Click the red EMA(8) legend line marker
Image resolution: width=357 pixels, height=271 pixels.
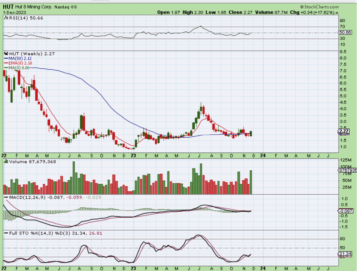6,63
